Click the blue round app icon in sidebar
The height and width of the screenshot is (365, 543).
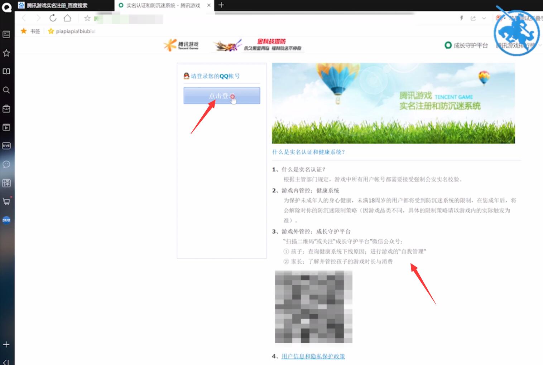(6, 220)
